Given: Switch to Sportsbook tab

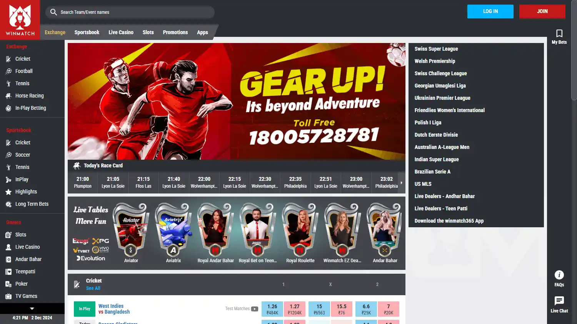Looking at the screenshot, I should coord(87,32).
